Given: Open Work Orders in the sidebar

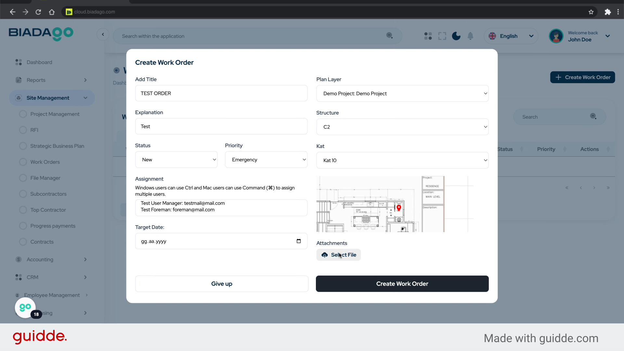Looking at the screenshot, I should 45,162.
